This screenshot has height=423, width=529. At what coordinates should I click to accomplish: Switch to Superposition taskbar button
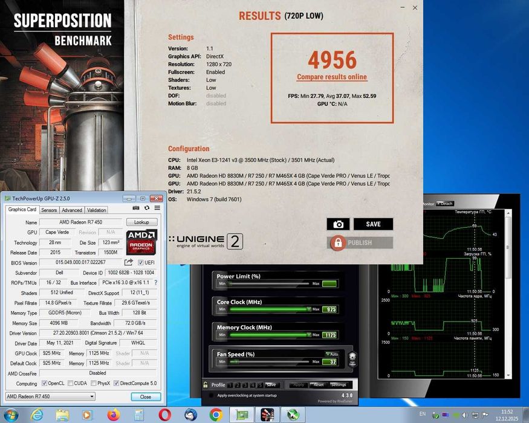tap(267, 415)
